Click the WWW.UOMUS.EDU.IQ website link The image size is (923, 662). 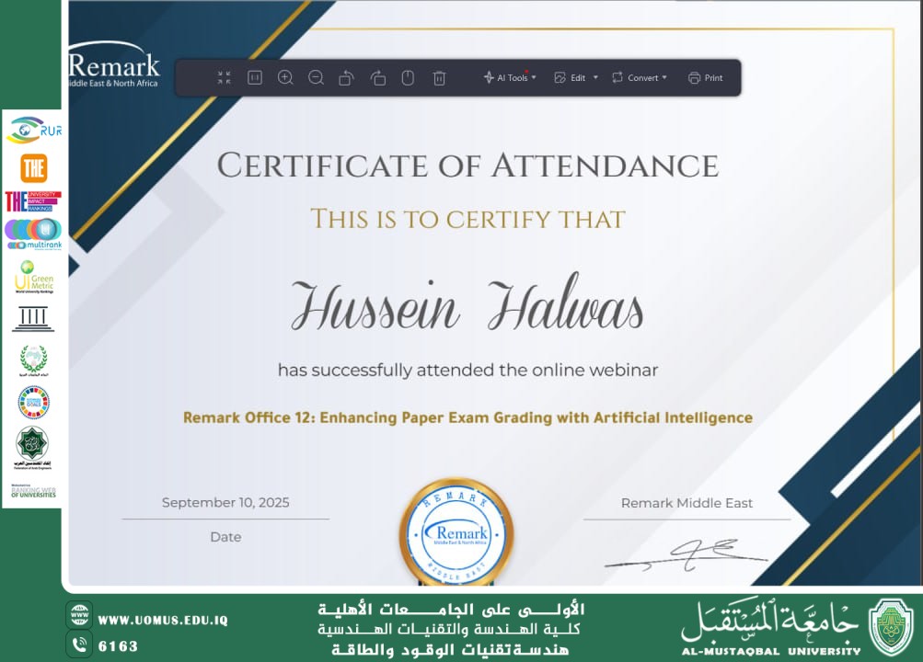tap(163, 620)
